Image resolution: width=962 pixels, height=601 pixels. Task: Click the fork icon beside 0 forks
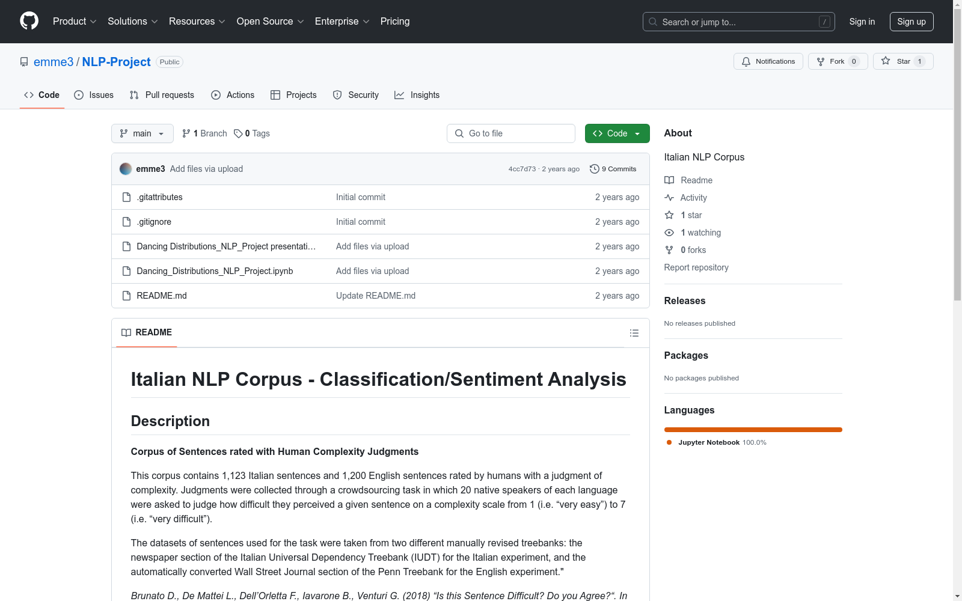(x=669, y=250)
